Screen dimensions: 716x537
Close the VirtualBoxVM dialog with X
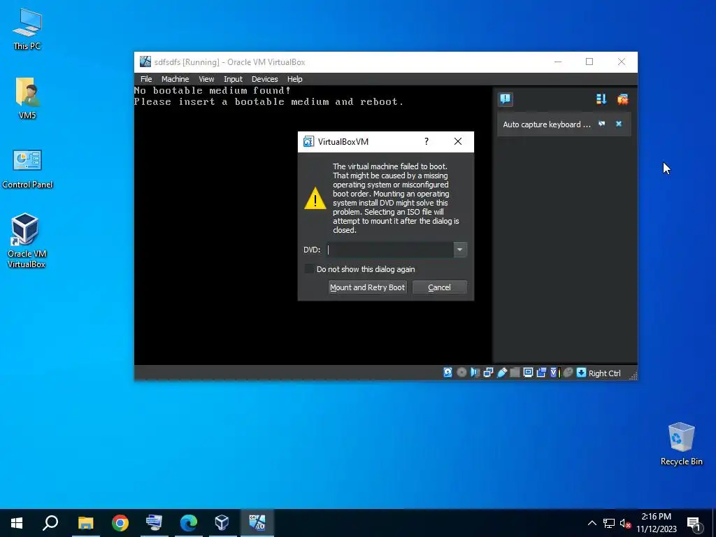(458, 141)
